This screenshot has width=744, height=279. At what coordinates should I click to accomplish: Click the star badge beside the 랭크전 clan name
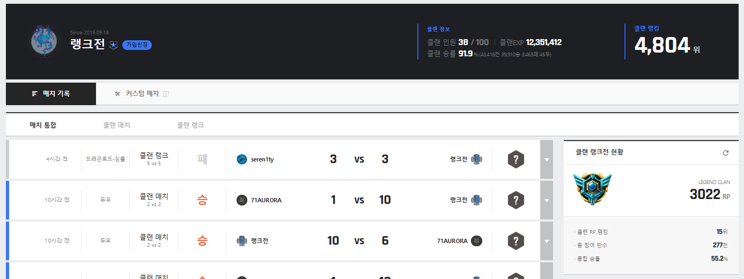[x=113, y=45]
